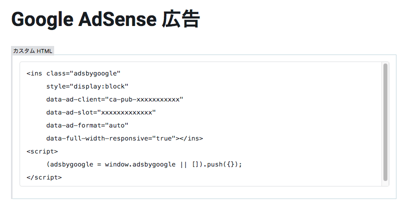The height and width of the screenshot is (211, 407).
Task: Click window.adsbygoogle text in script
Action: tap(140, 164)
